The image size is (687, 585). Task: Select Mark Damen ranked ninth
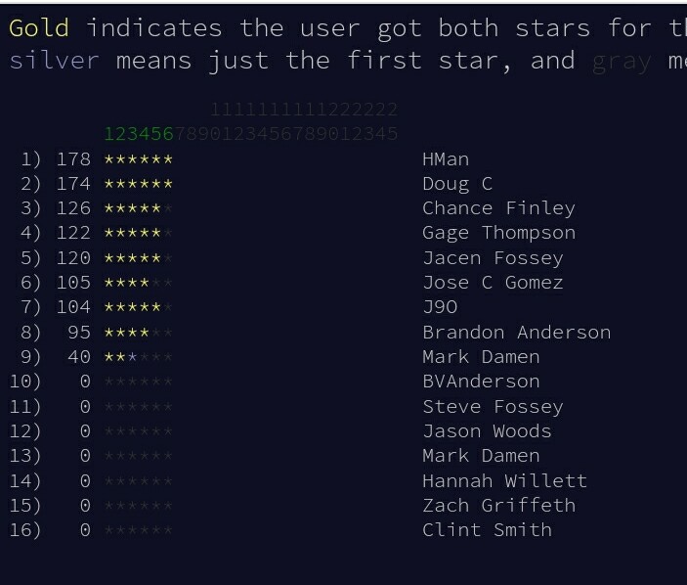[481, 357]
